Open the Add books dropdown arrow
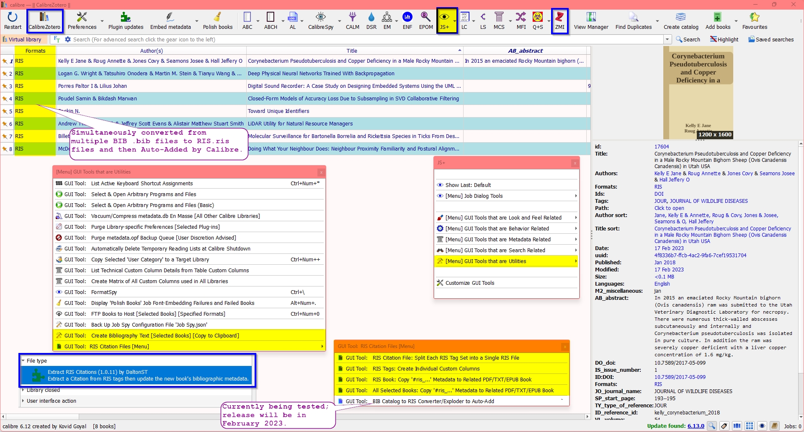The width and height of the screenshot is (804, 432). pyautogui.click(x=736, y=20)
